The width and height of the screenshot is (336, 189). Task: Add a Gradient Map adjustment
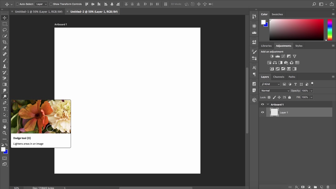(295, 69)
